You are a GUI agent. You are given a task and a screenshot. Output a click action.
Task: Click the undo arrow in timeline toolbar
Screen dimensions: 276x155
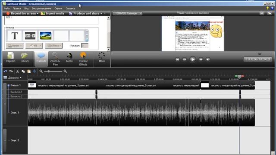coord(5,71)
